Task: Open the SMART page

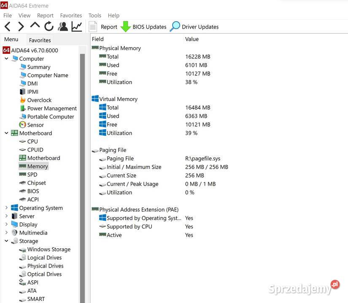Action: [x=36, y=299]
